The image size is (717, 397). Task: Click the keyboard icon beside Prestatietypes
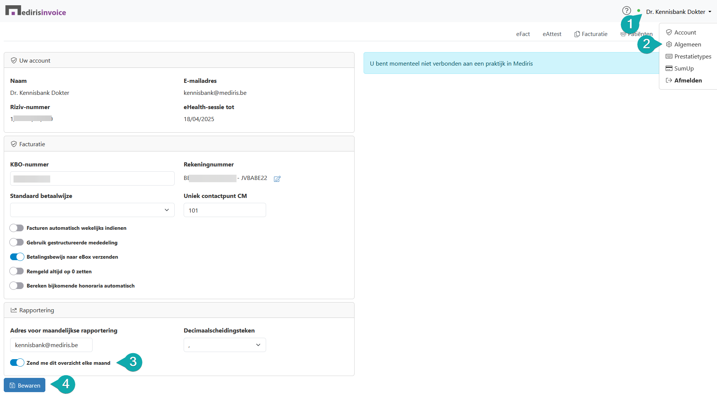coord(669,57)
